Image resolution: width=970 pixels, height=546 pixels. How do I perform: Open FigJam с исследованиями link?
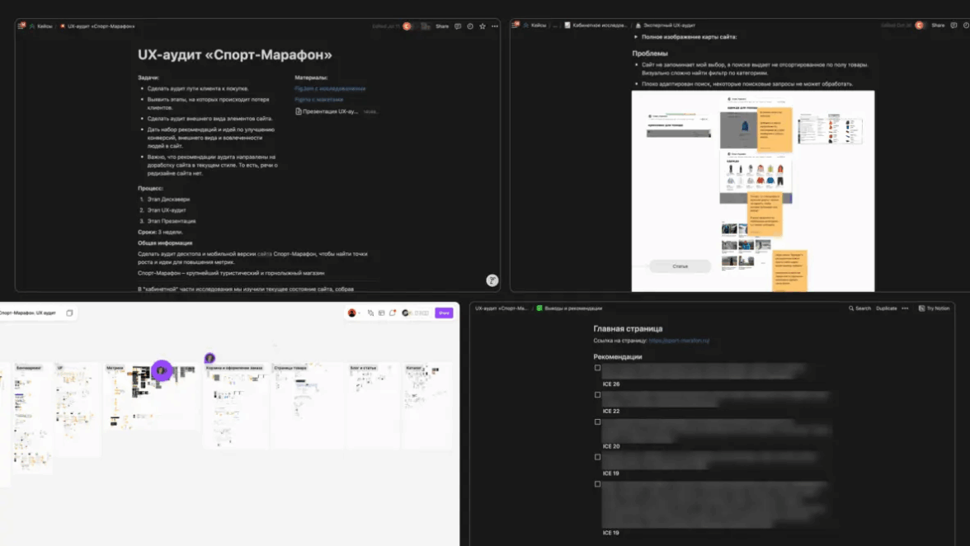(x=330, y=88)
